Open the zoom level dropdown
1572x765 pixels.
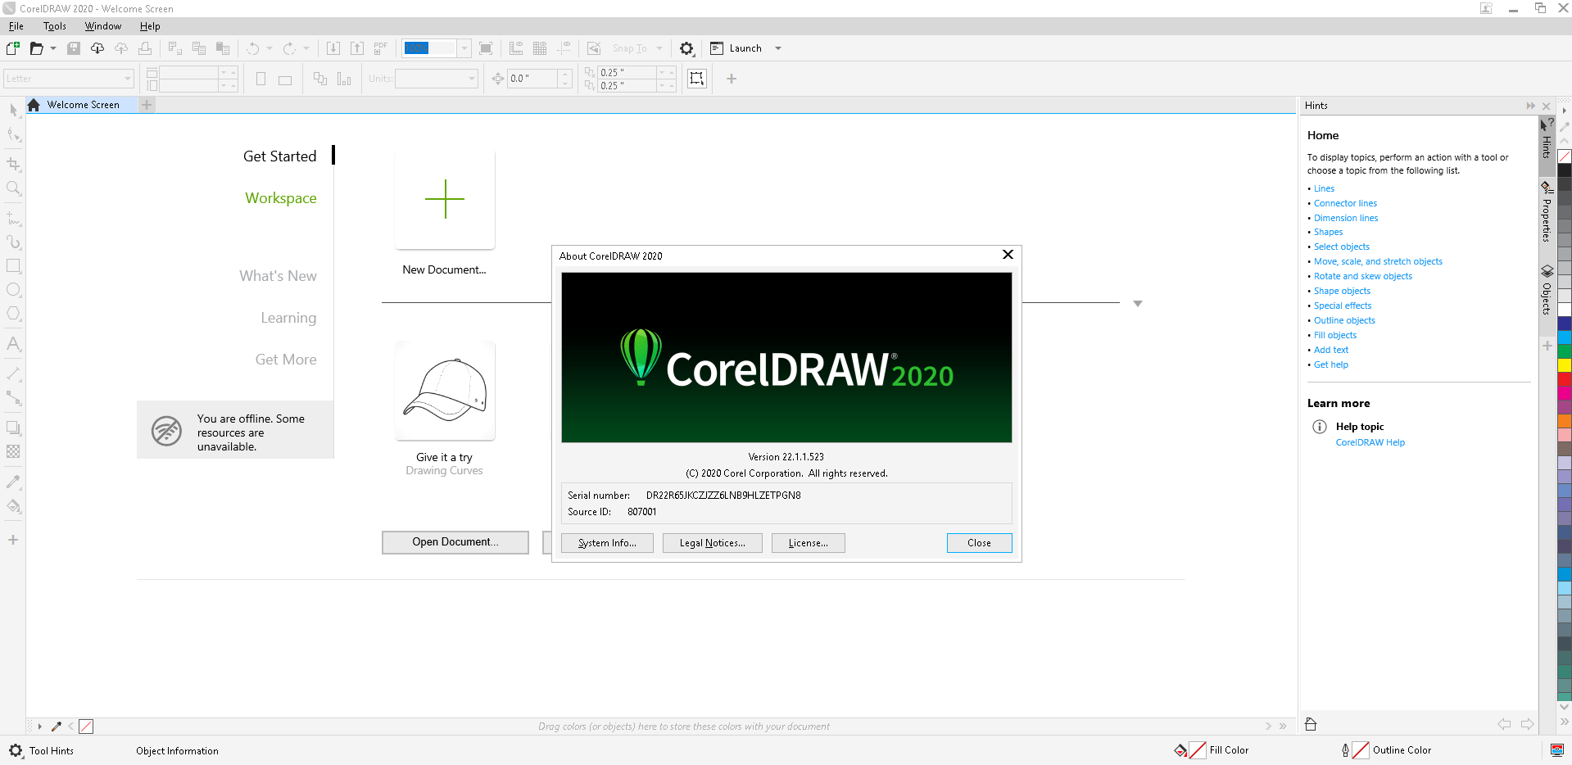(x=464, y=48)
